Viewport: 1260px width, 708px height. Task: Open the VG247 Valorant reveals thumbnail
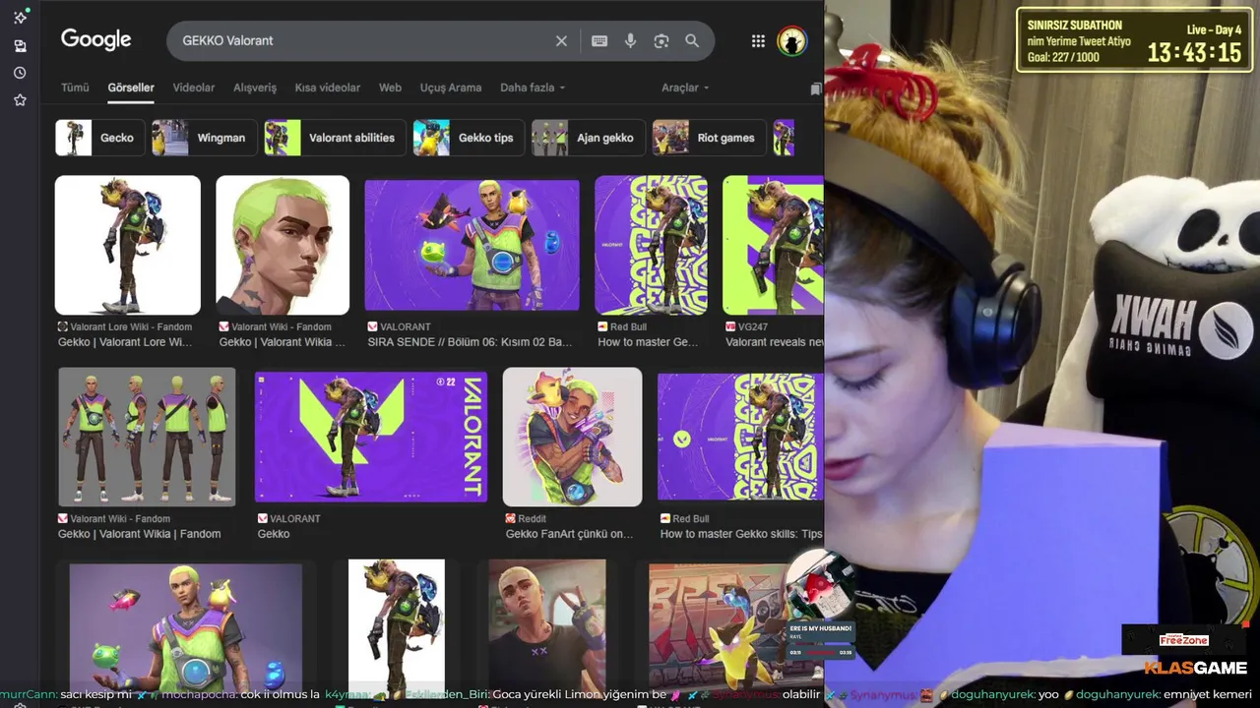click(x=773, y=245)
